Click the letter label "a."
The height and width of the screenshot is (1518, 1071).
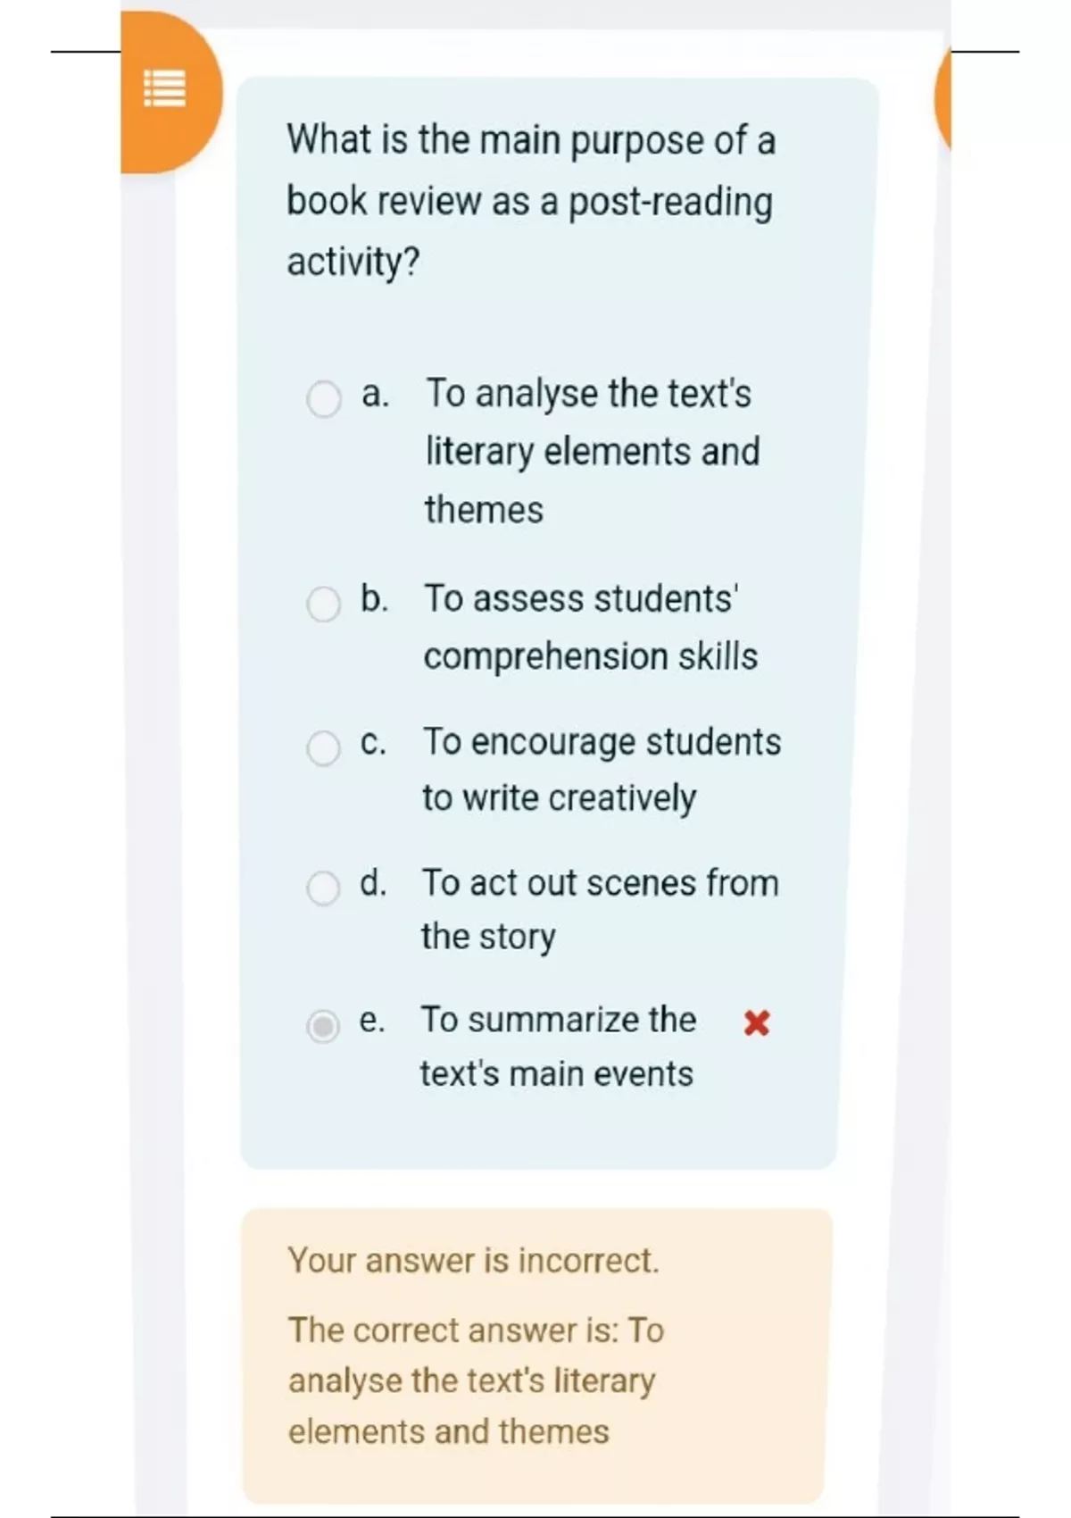point(375,394)
